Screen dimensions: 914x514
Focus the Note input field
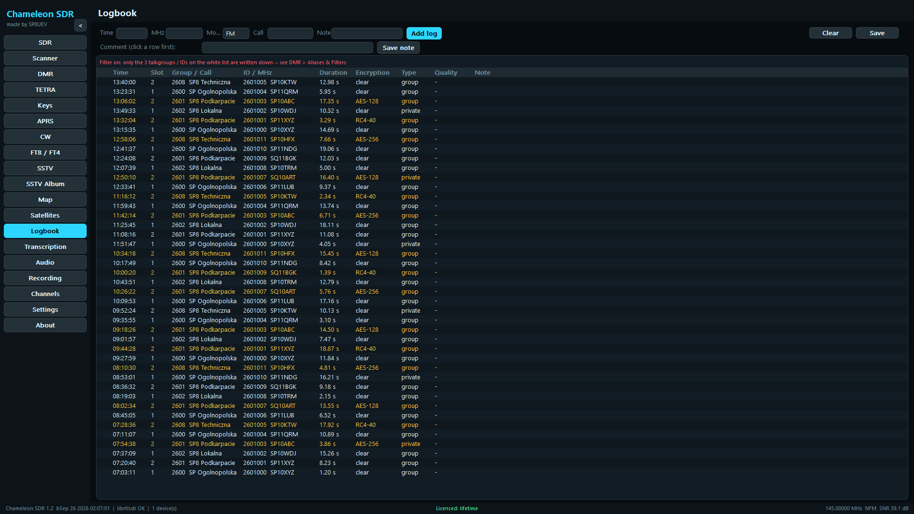point(367,33)
